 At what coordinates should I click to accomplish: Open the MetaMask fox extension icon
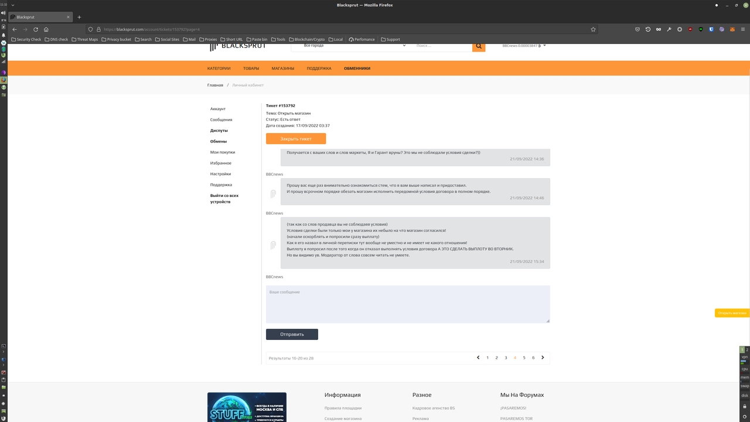[732, 29]
